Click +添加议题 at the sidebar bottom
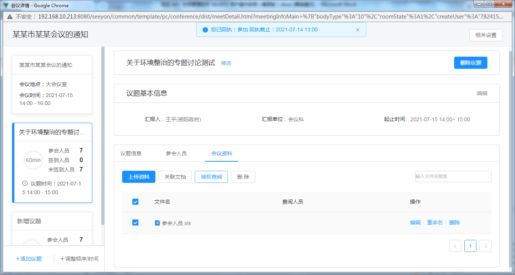The image size is (515, 275). (28, 259)
